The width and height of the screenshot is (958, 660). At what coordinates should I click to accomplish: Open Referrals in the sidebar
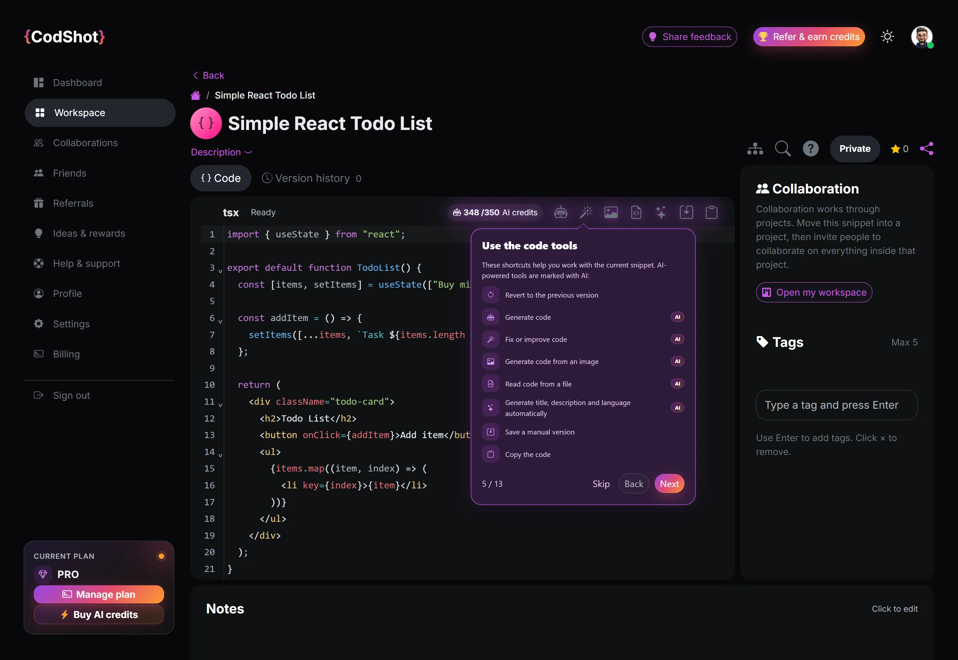point(100,203)
